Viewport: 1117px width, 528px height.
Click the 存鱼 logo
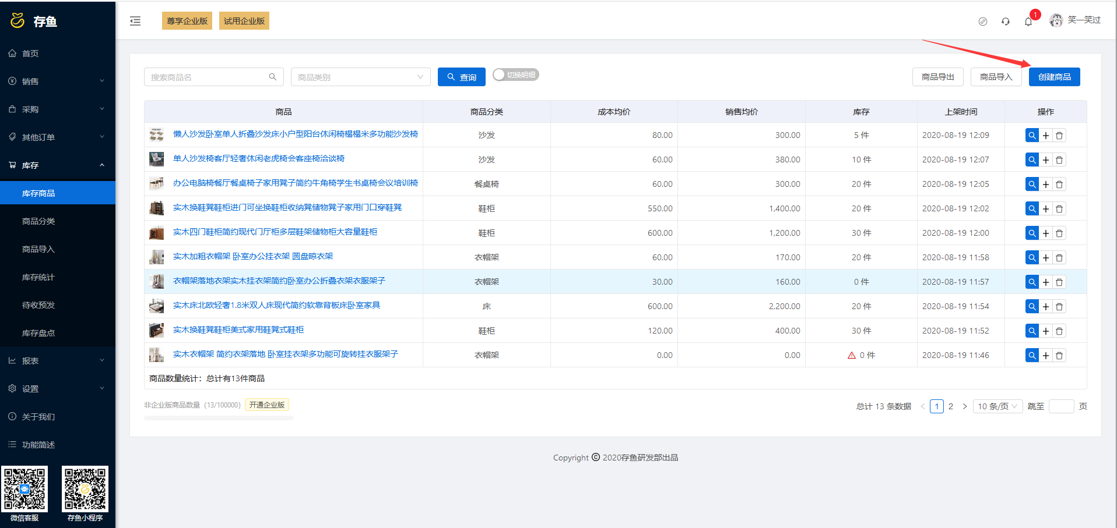click(34, 21)
